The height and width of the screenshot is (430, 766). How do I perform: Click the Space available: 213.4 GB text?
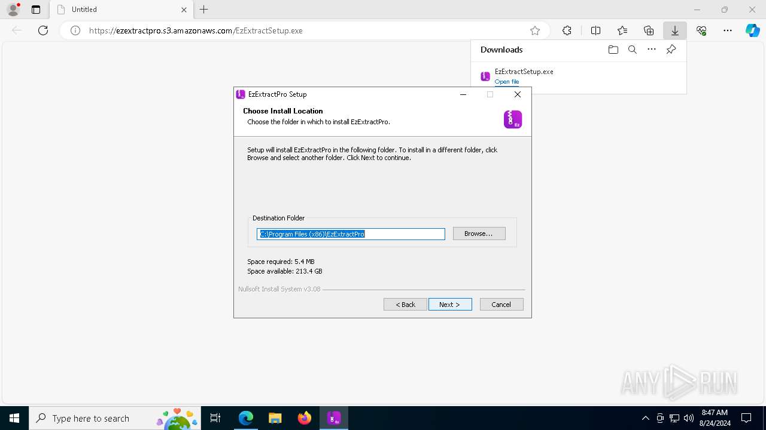coord(285,271)
